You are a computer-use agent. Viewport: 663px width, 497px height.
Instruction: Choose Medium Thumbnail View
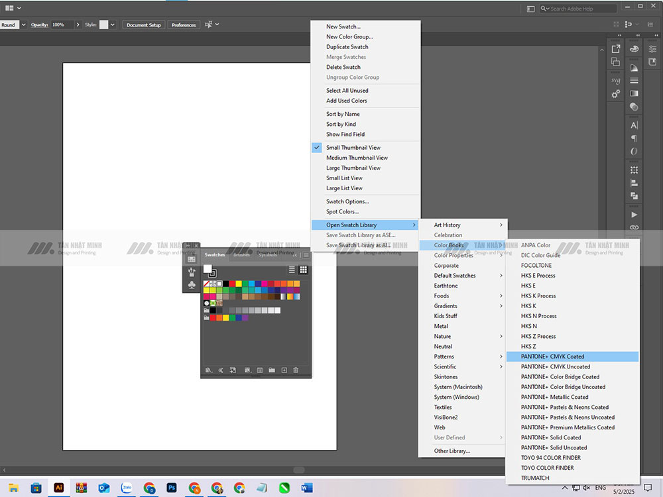click(x=366, y=158)
